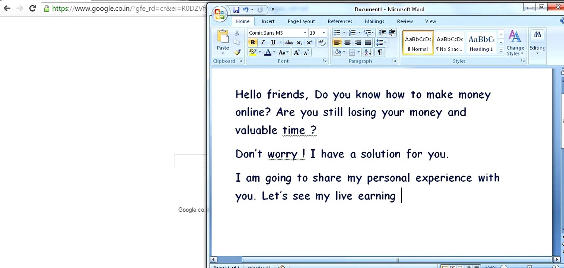This screenshot has width=564, height=268.
Task: Click the Chrome address bar URL
Action: click(129, 8)
